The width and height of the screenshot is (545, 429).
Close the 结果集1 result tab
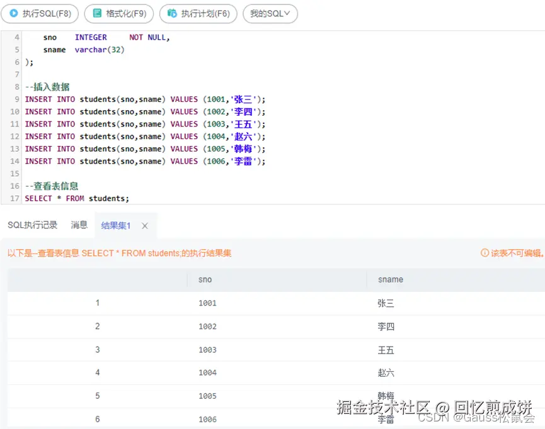pos(145,226)
